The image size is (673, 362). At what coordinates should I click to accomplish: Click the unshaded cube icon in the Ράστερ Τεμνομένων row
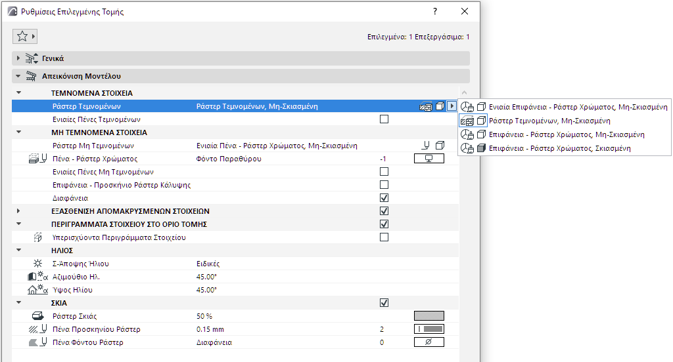click(440, 106)
